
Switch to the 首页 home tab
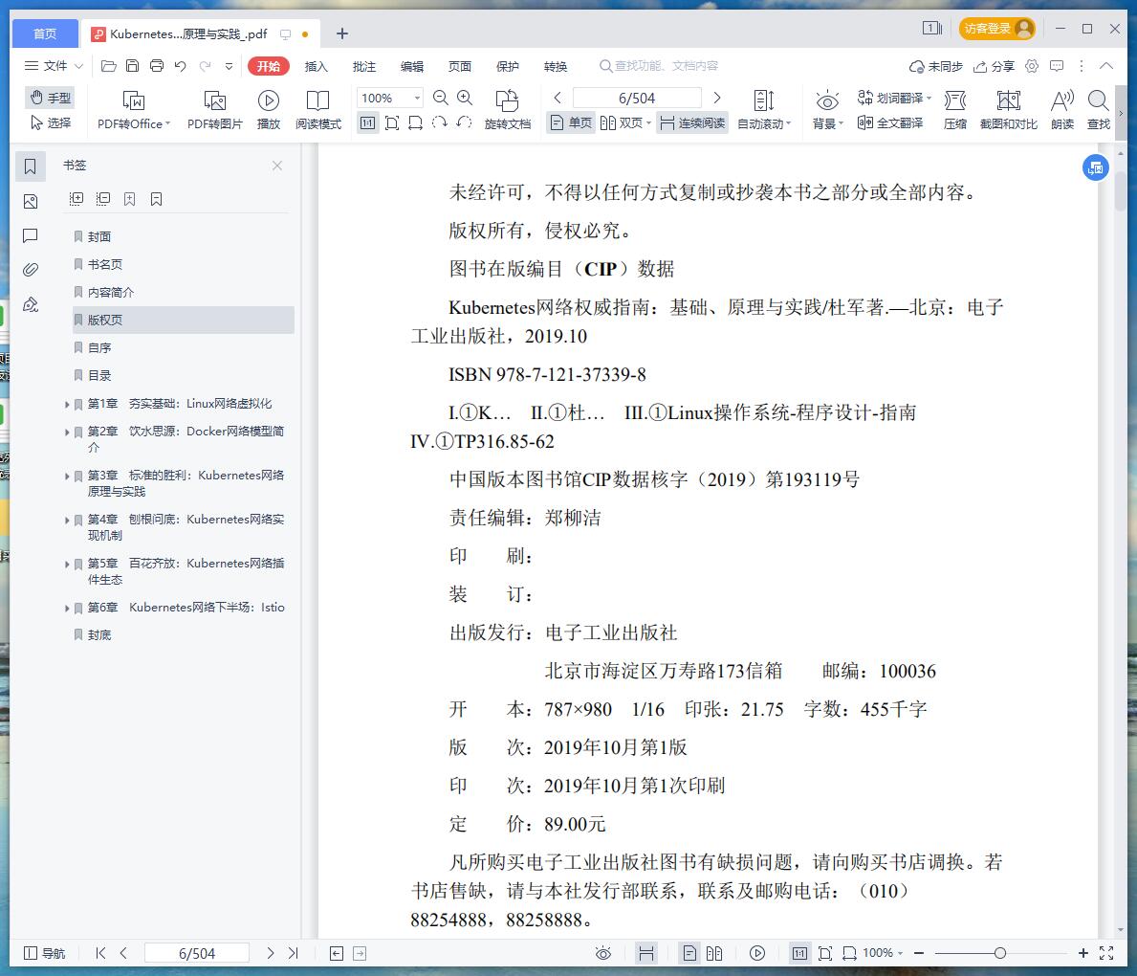point(45,33)
